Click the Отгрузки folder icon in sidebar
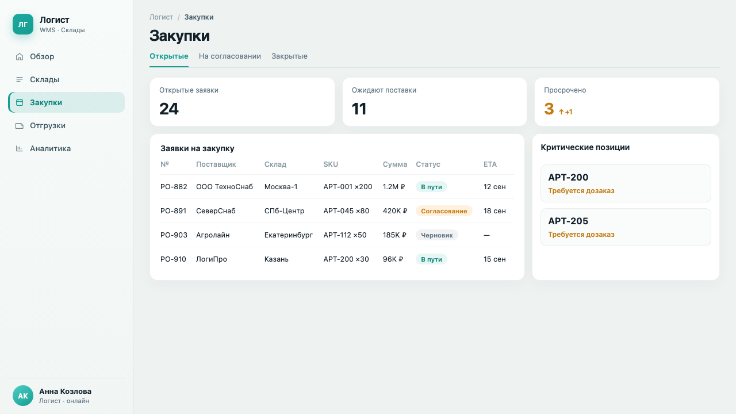 (x=20, y=125)
